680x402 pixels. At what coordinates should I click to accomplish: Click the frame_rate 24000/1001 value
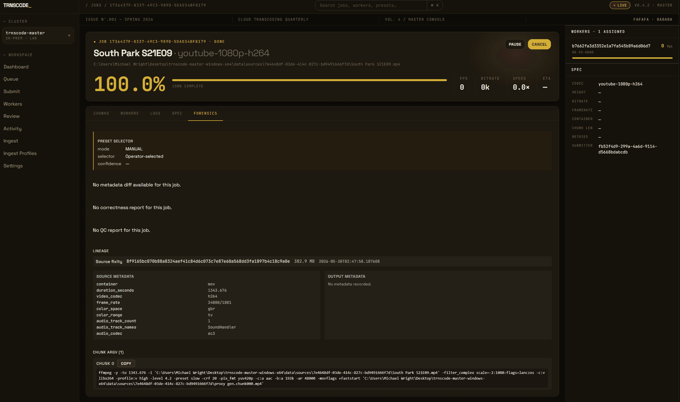[x=220, y=302]
